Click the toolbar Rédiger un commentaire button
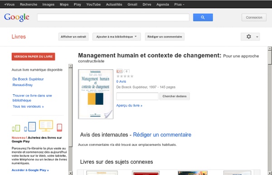 point(165,37)
